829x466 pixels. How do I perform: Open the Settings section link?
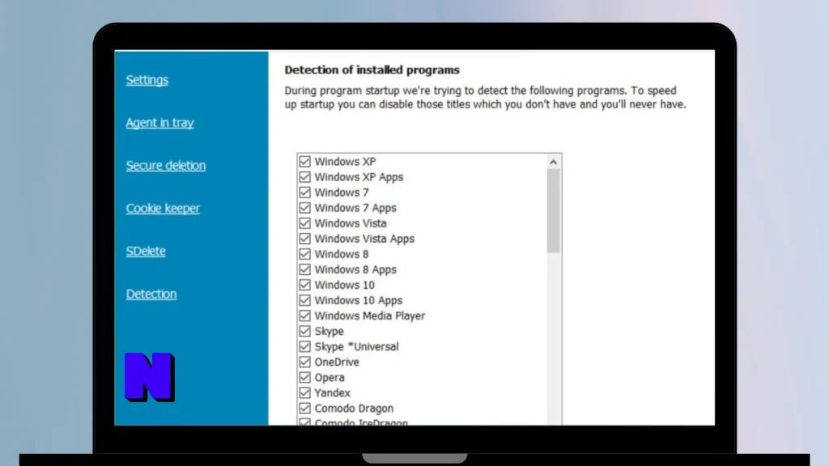[x=147, y=80]
